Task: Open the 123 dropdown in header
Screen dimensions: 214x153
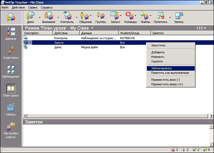Action: (205, 28)
